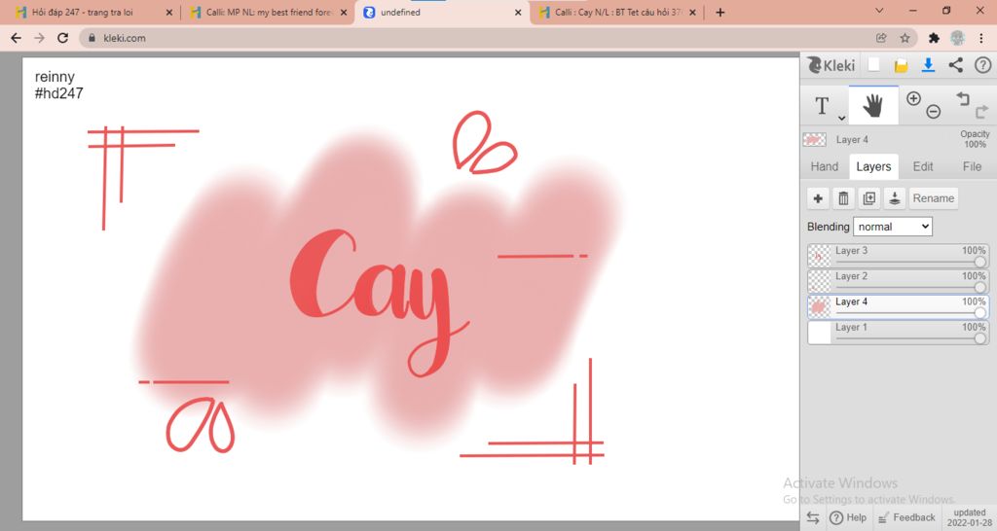
Task: Create a new blank image
Action: click(x=874, y=64)
